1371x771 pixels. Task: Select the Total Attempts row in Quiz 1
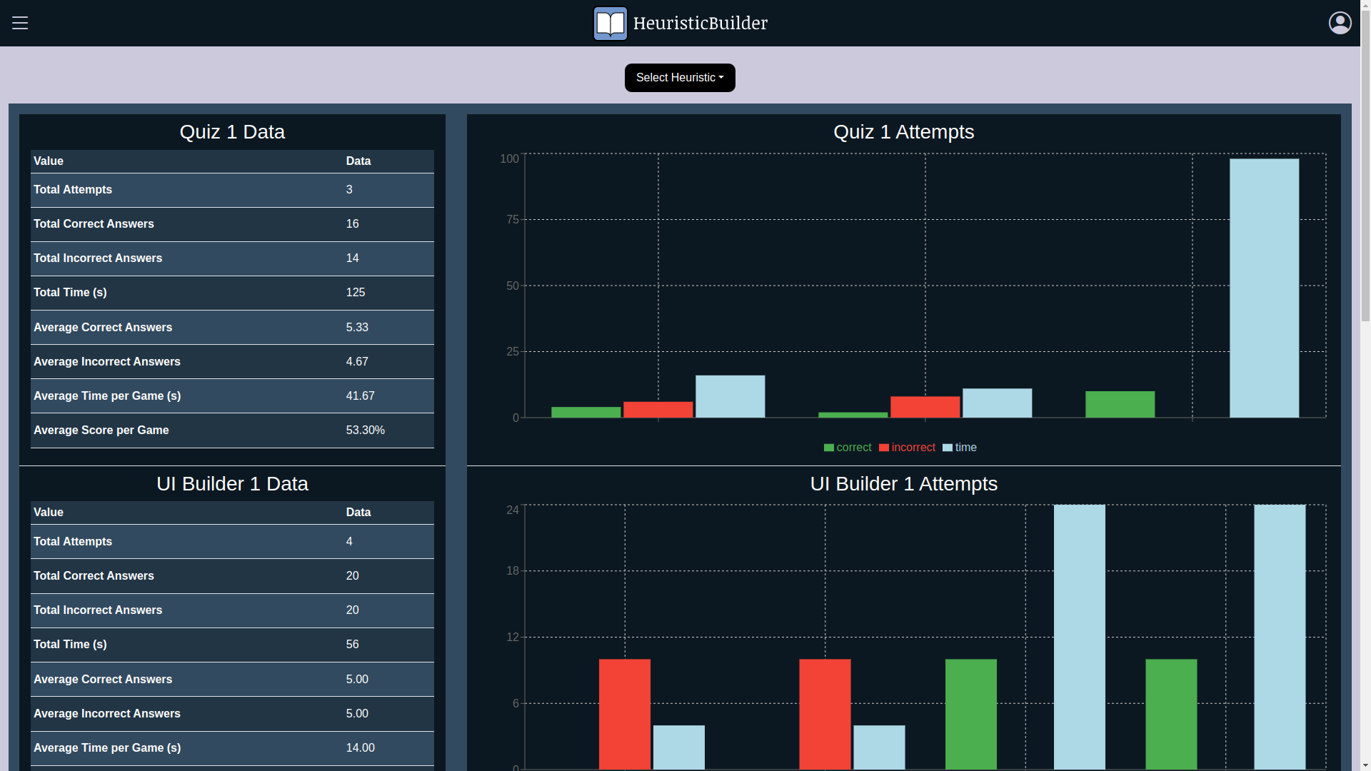pyautogui.click(x=232, y=190)
